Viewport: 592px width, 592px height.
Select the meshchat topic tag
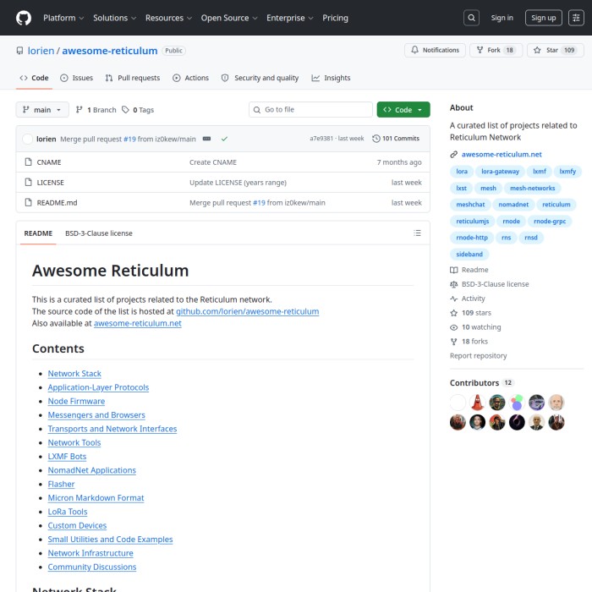(470, 205)
